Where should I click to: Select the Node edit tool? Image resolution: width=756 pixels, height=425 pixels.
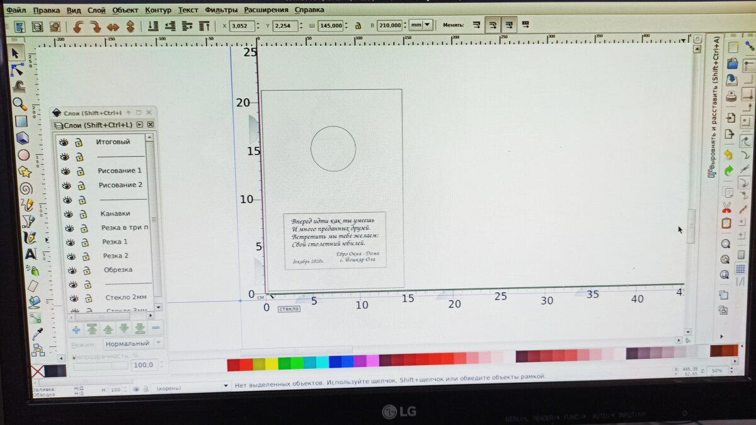coord(16,69)
